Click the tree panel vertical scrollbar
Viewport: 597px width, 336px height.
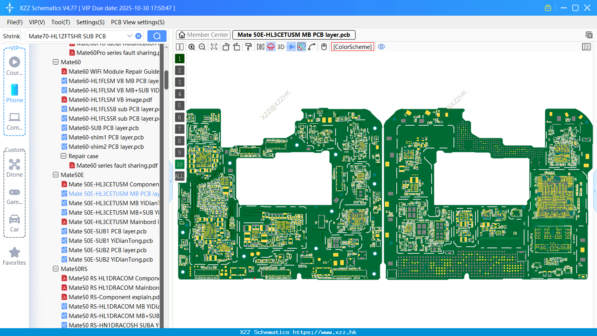coord(166,80)
